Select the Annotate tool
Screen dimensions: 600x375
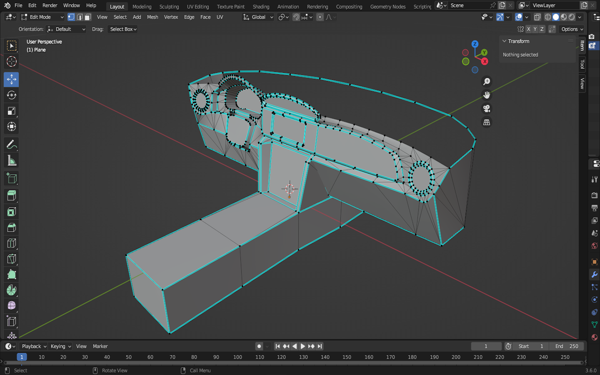11,145
